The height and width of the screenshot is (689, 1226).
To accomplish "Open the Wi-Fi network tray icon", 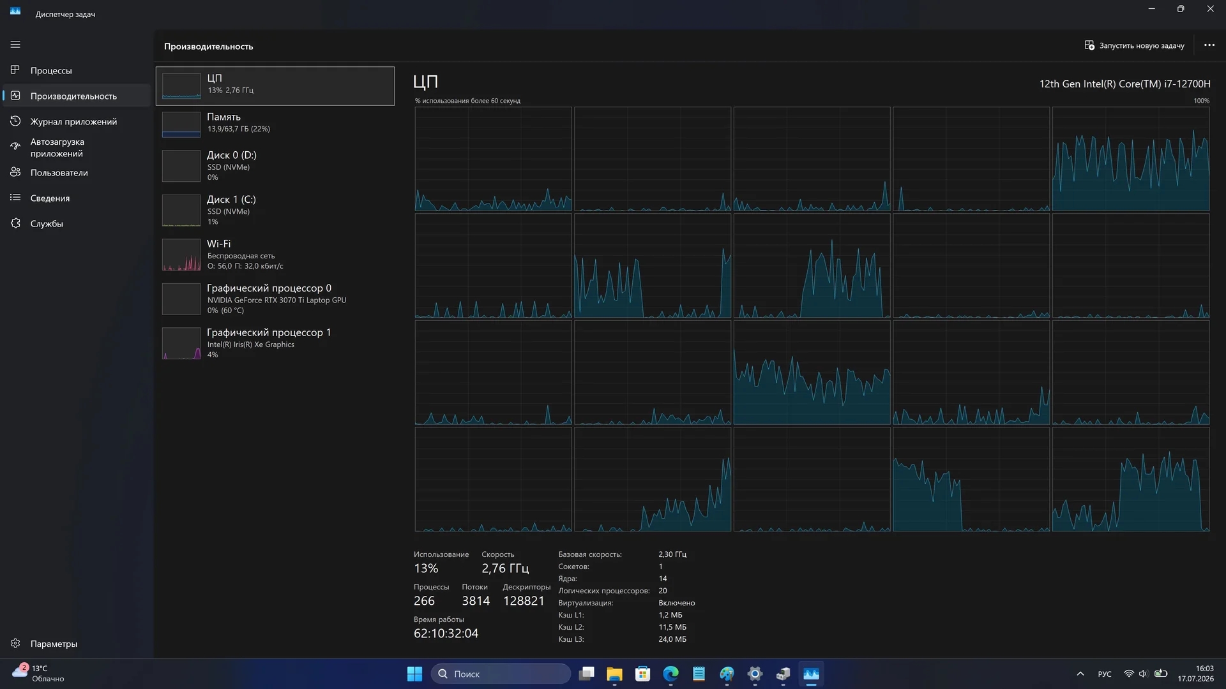I will point(1129,674).
